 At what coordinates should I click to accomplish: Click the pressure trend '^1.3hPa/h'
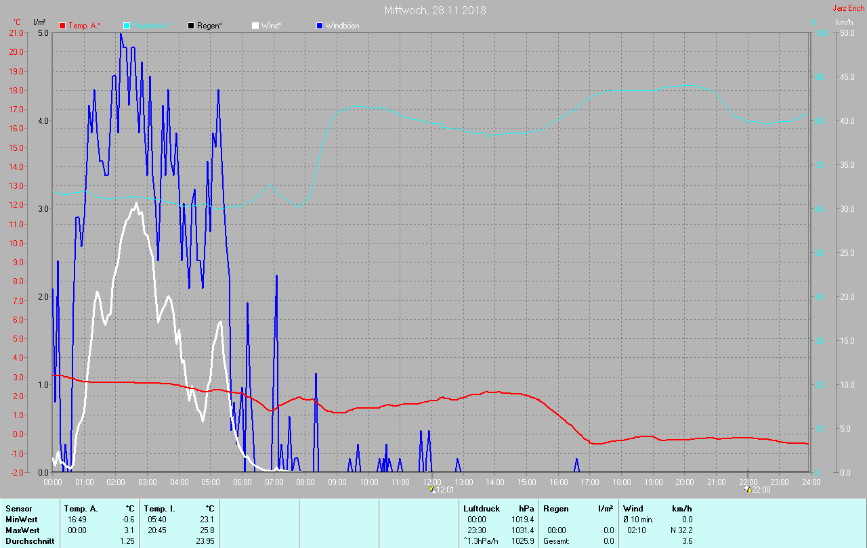pyautogui.click(x=482, y=541)
